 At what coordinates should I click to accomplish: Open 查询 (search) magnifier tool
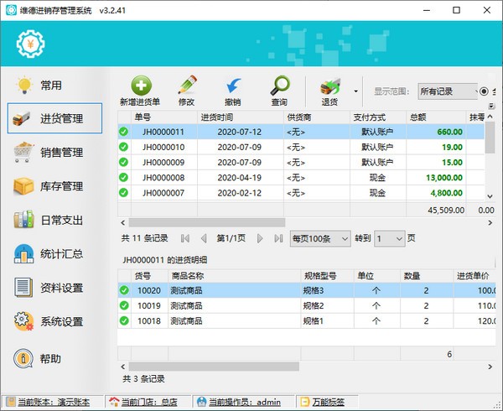(x=278, y=86)
